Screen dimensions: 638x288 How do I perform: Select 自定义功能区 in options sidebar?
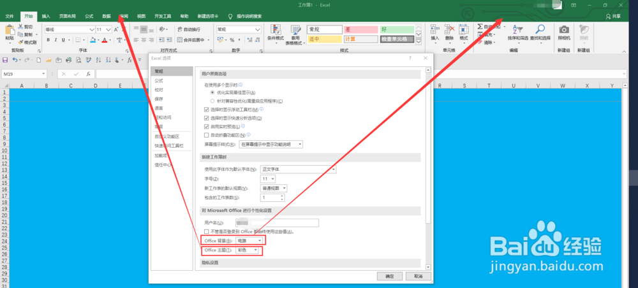(x=171, y=136)
